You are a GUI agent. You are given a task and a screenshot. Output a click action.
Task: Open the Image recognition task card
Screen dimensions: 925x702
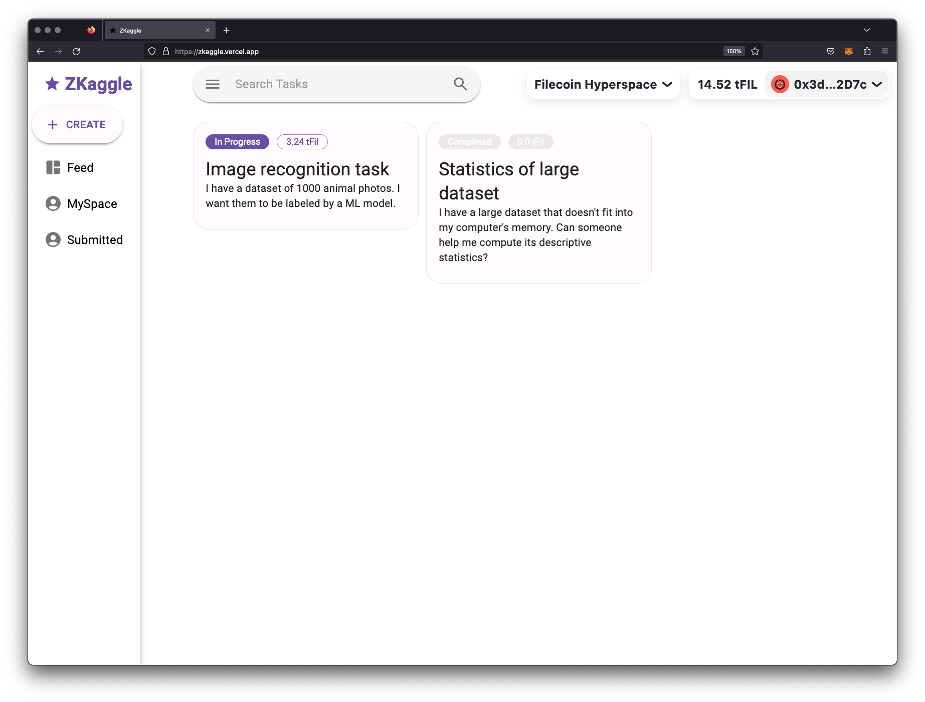point(306,176)
